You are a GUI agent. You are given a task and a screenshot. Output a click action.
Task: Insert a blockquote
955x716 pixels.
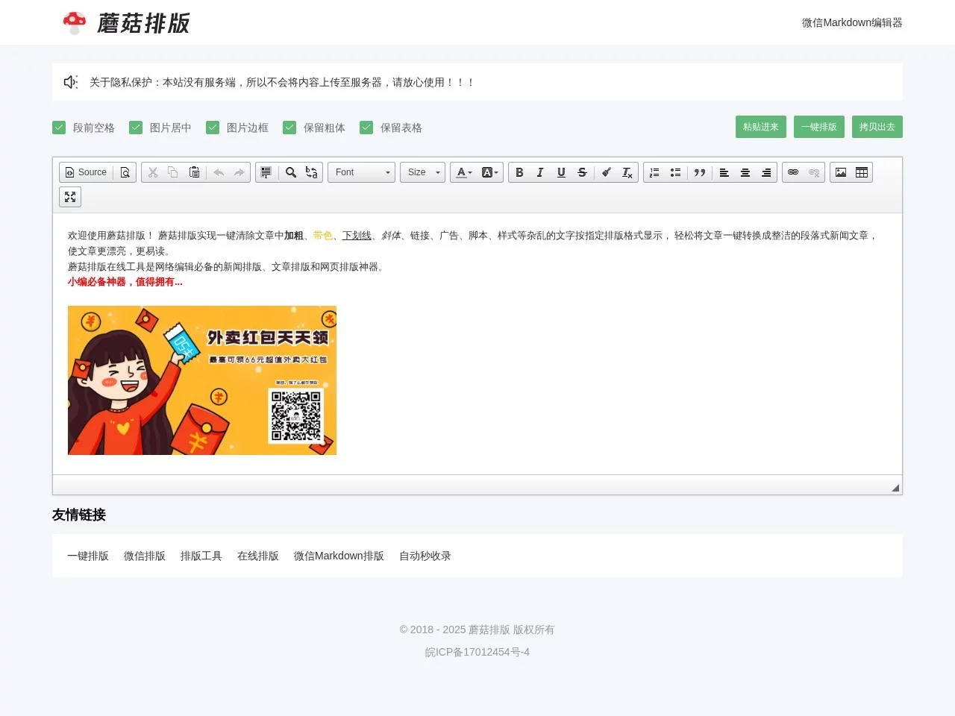[x=700, y=172]
